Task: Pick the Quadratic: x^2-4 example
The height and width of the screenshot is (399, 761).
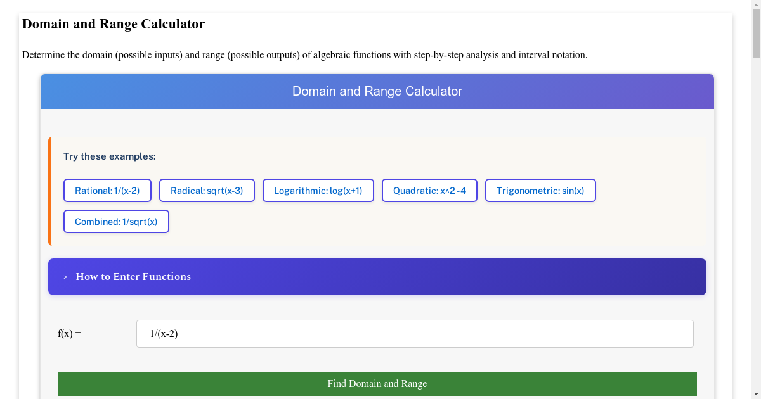Action: pyautogui.click(x=429, y=191)
